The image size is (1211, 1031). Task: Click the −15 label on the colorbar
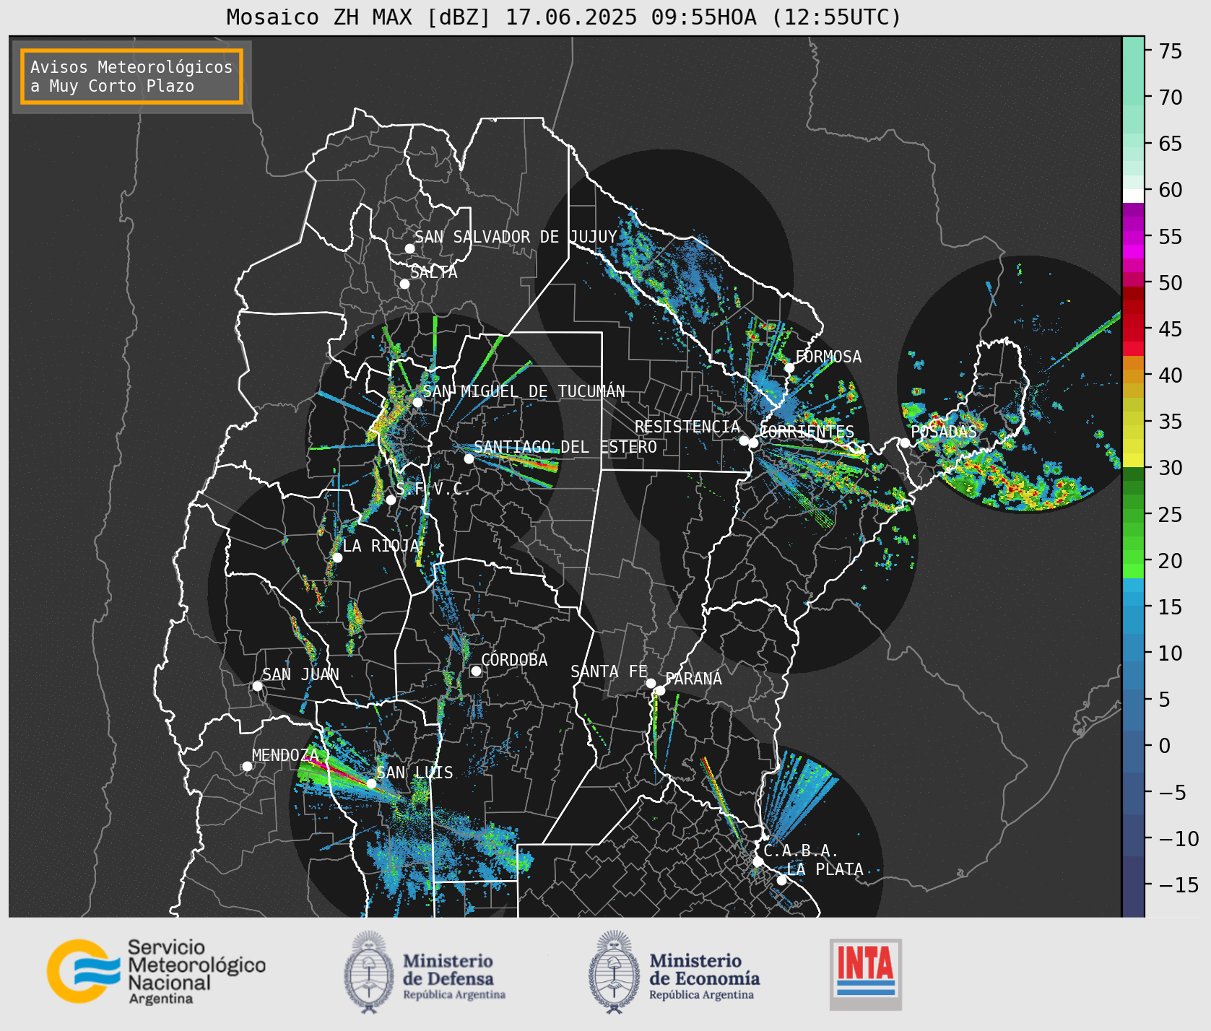pos(1179,884)
